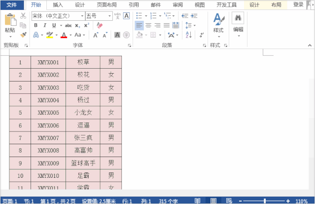Toggle Underline formatting
Screen dimensions: 315x204
pyautogui.click(x=54, y=25)
